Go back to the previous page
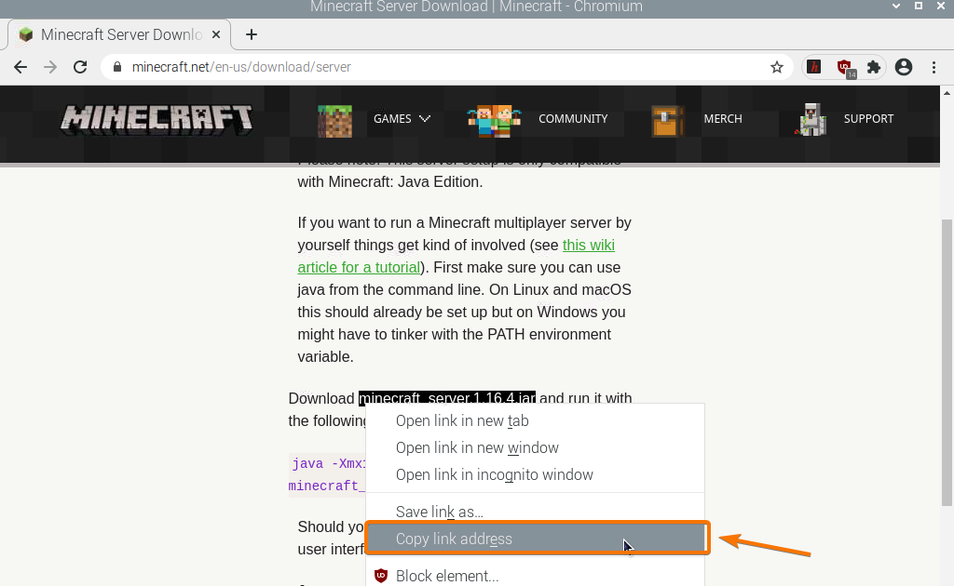This screenshot has width=954, height=586. (20, 67)
